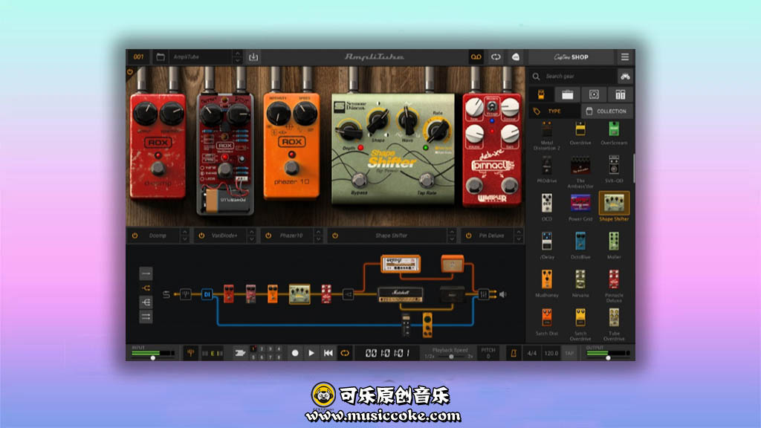Screen dimensions: 761x428
Task: Open the hamburger main menu
Action: tap(624, 57)
